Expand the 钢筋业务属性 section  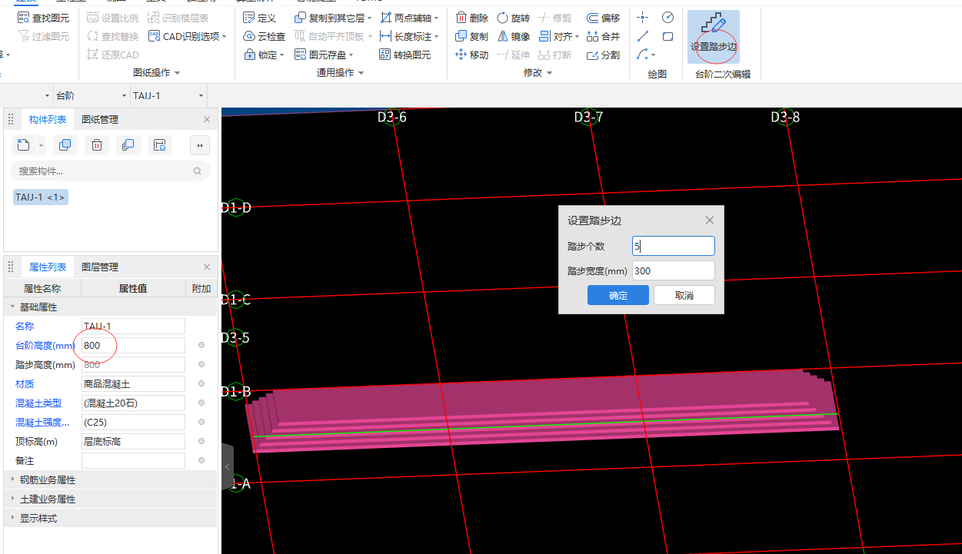(12, 480)
